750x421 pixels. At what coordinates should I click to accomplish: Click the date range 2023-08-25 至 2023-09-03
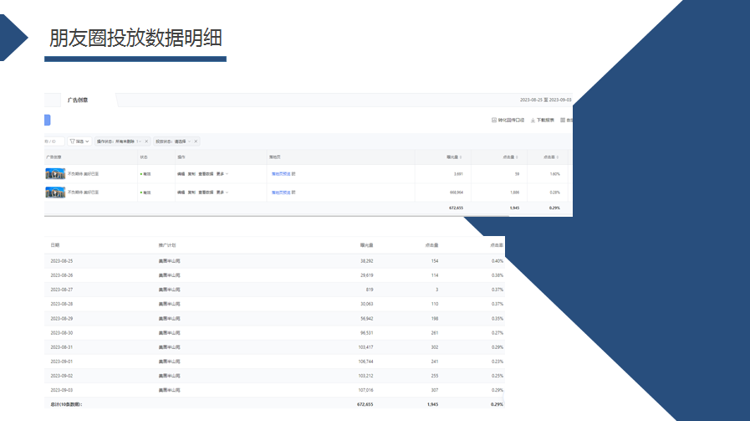click(x=545, y=100)
